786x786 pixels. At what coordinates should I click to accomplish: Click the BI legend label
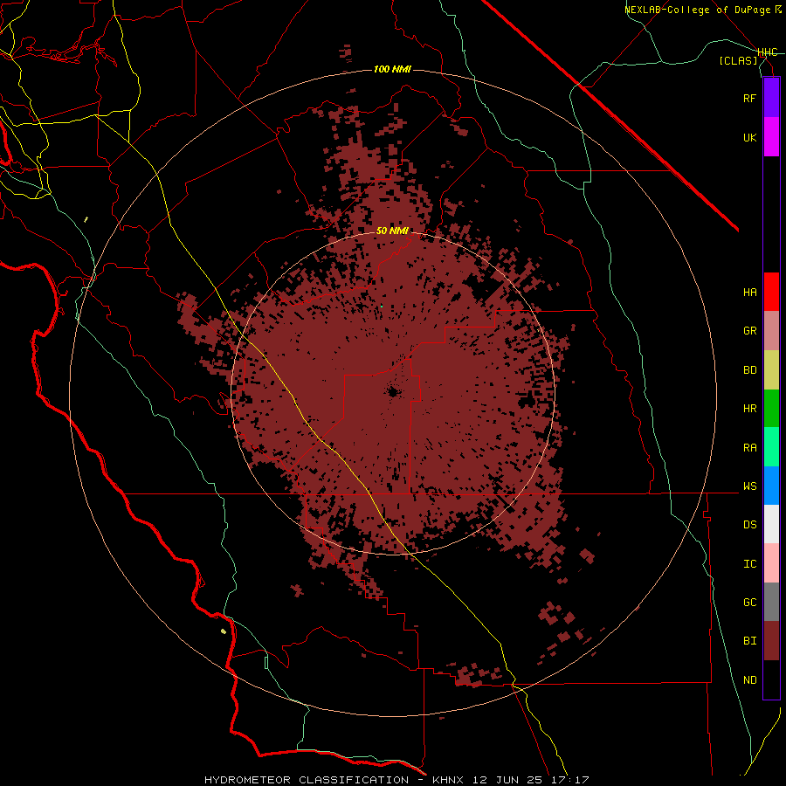click(x=750, y=641)
